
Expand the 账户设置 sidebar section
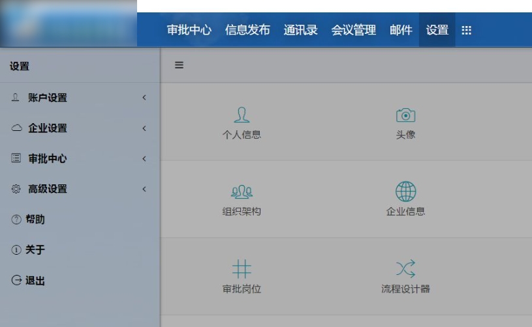[x=47, y=98]
